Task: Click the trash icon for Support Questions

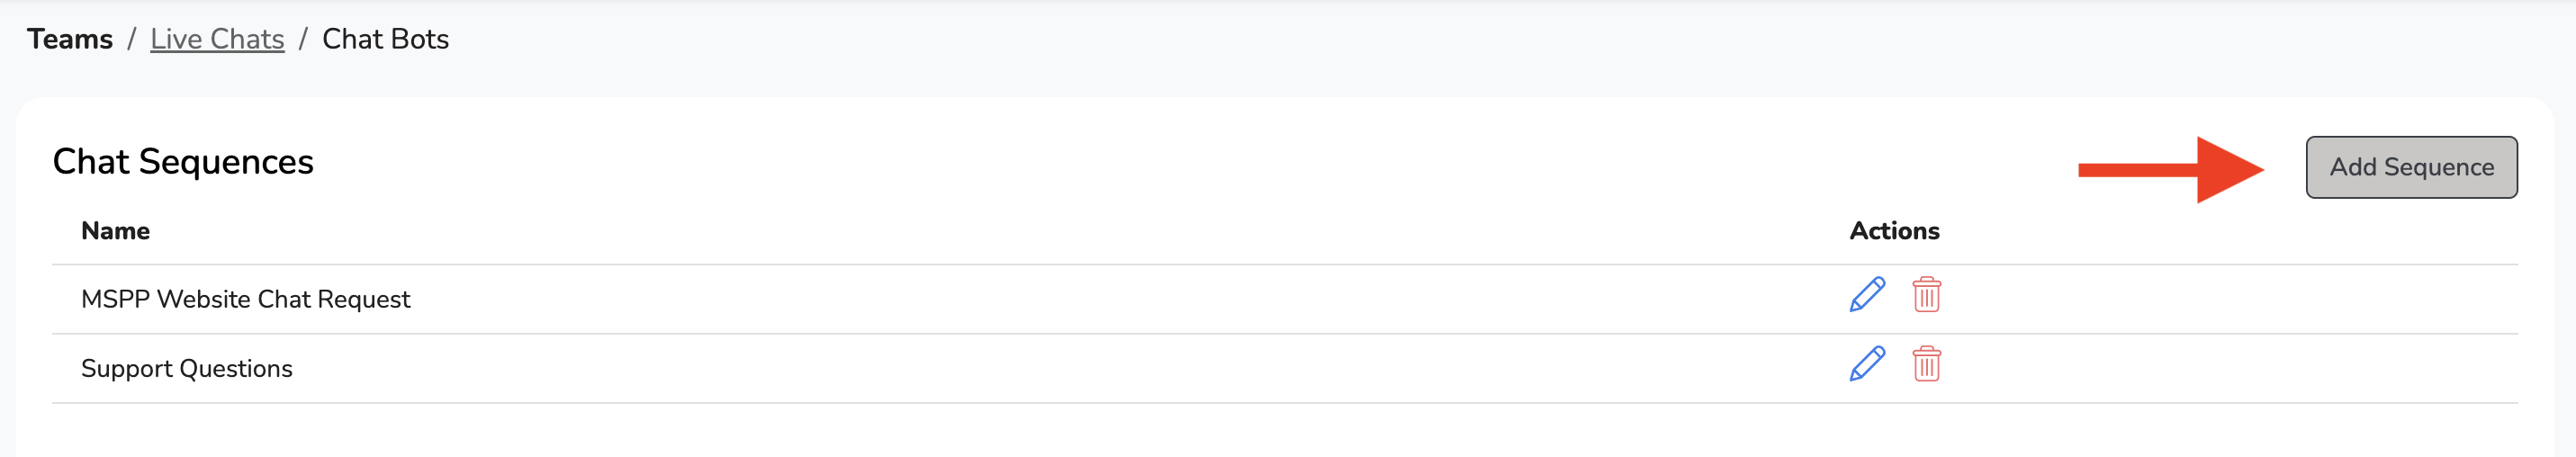Action: click(x=1926, y=364)
